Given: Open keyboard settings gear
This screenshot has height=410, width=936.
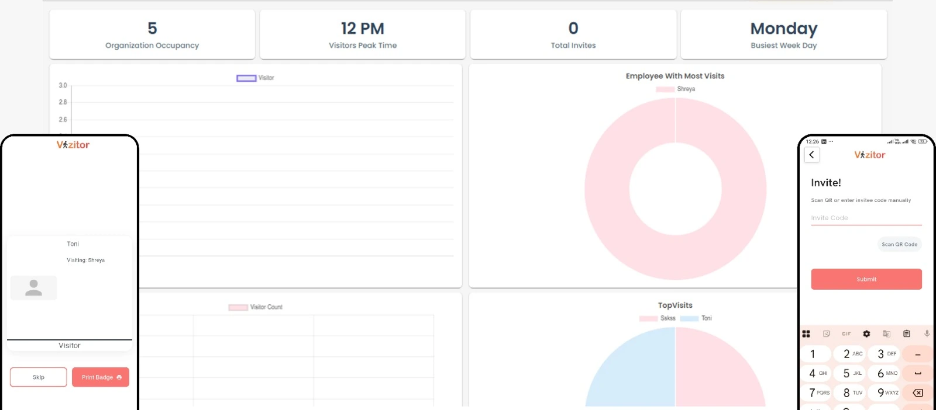Looking at the screenshot, I should [x=866, y=334].
